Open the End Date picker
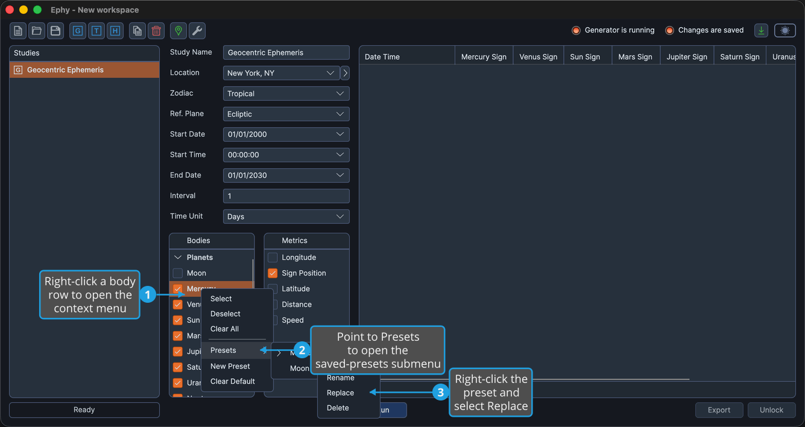The height and width of the screenshot is (427, 805). pos(286,176)
